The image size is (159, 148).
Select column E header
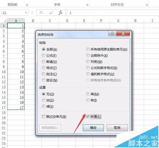84,21
